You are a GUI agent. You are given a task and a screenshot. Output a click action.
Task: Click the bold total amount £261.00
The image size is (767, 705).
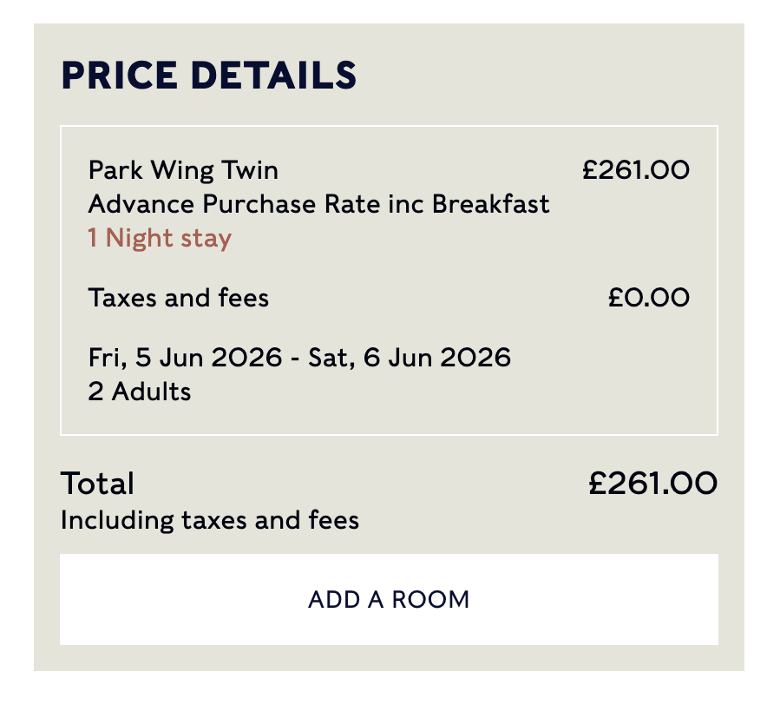652,483
